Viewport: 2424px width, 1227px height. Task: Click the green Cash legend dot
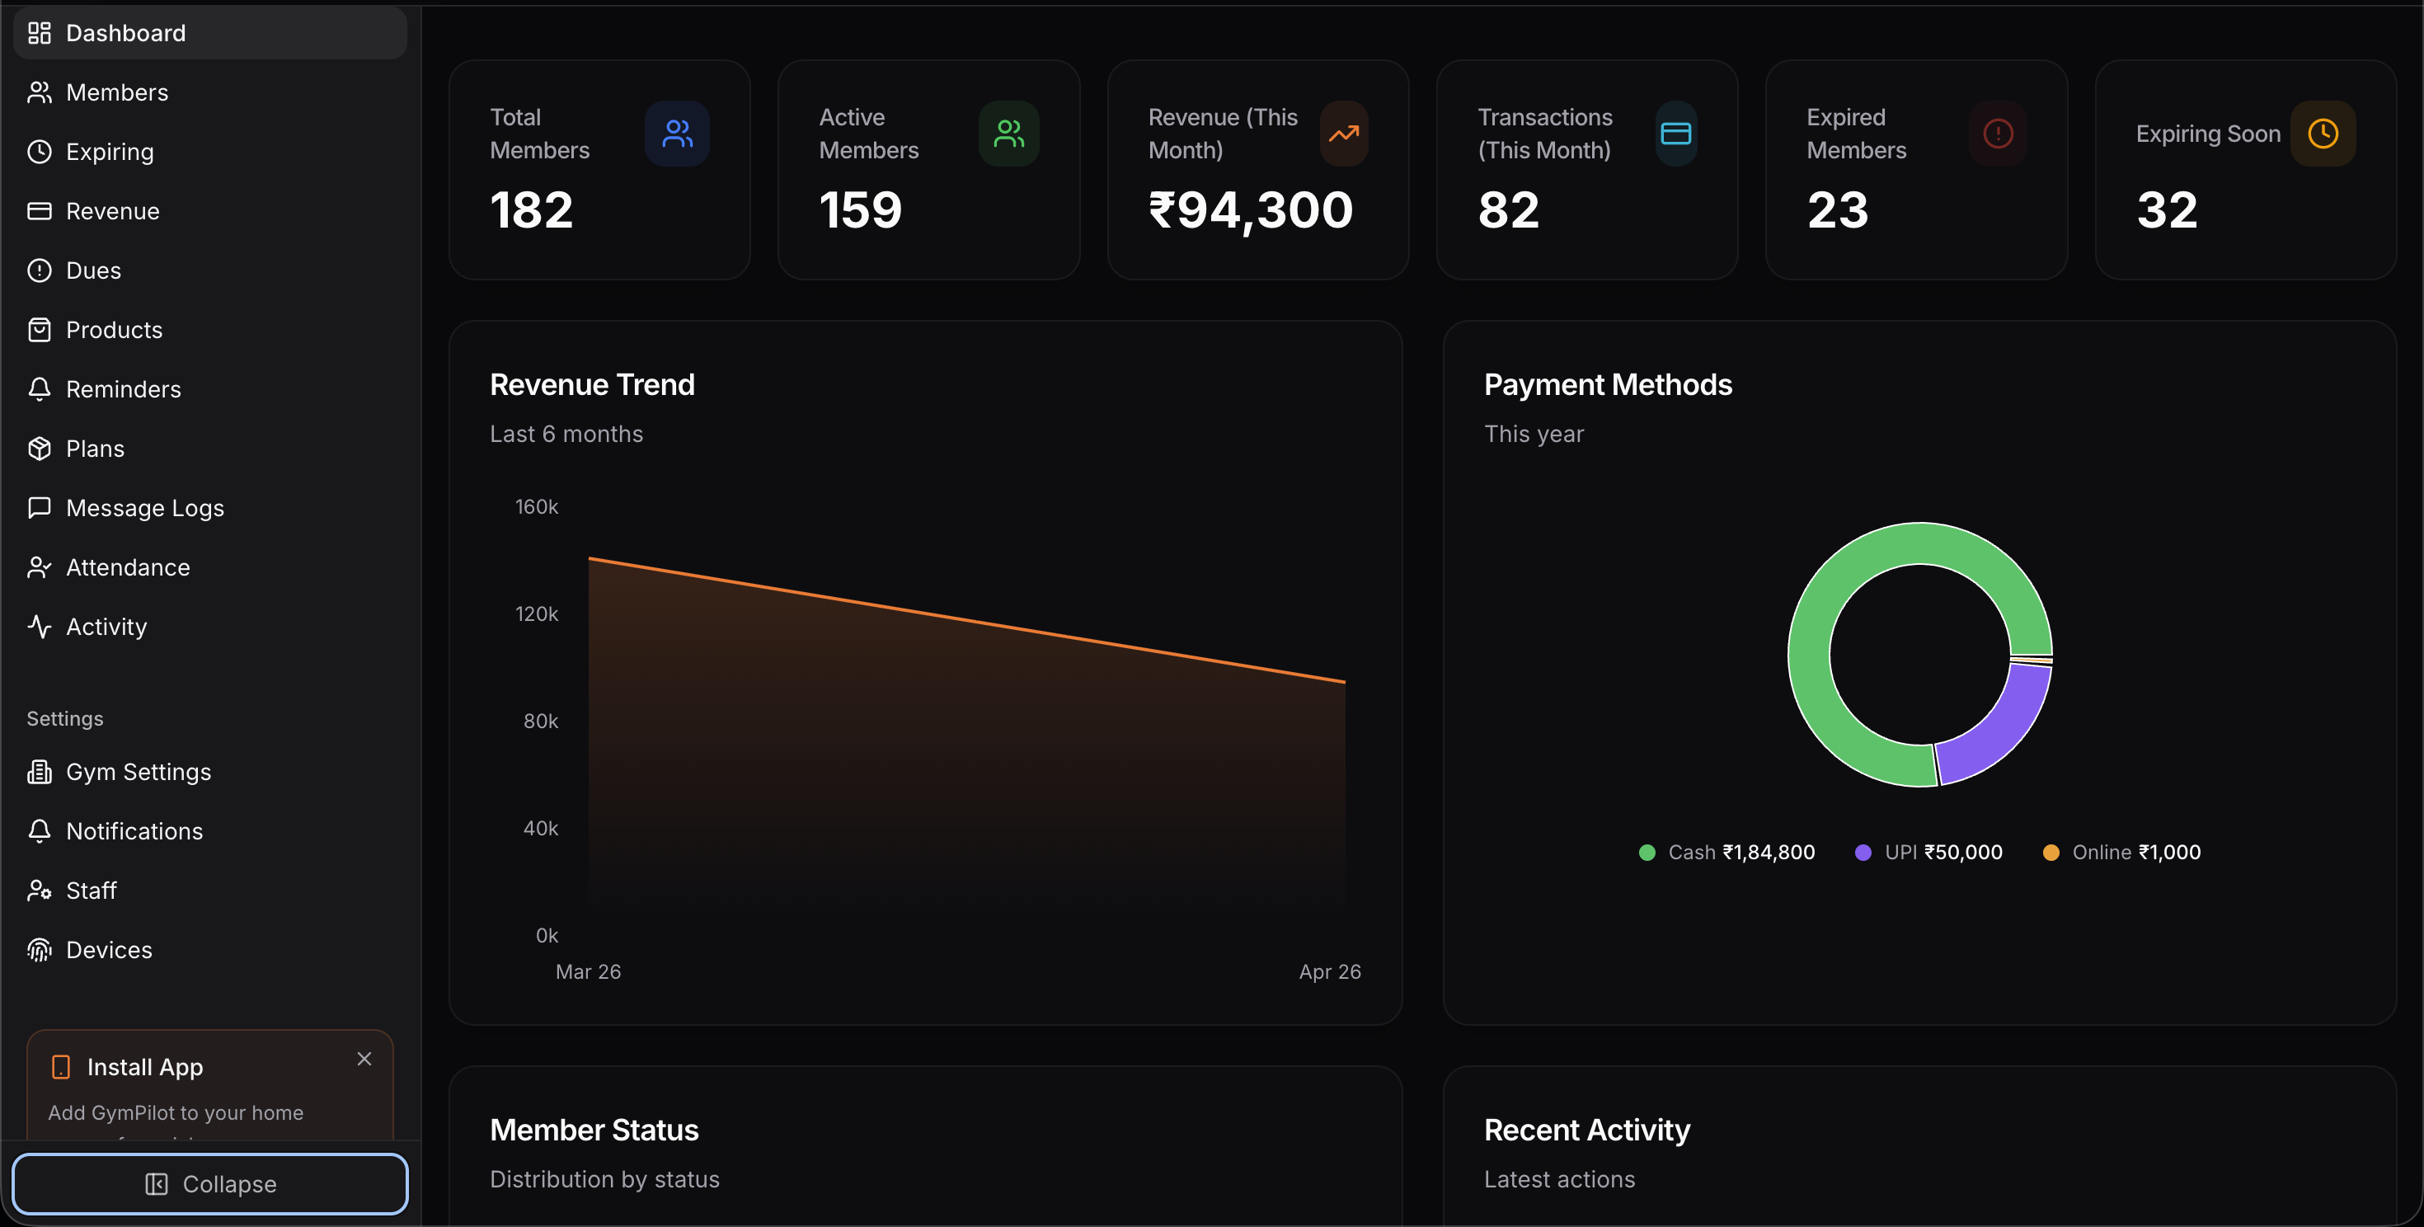click(1647, 853)
